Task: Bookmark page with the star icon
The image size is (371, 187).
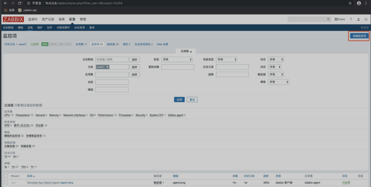Action: (350, 3)
